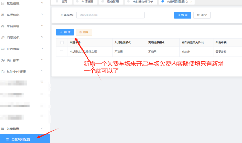Expand the 报表查询 menu chevron
The width and height of the screenshot is (242, 143).
[x=42, y=48]
